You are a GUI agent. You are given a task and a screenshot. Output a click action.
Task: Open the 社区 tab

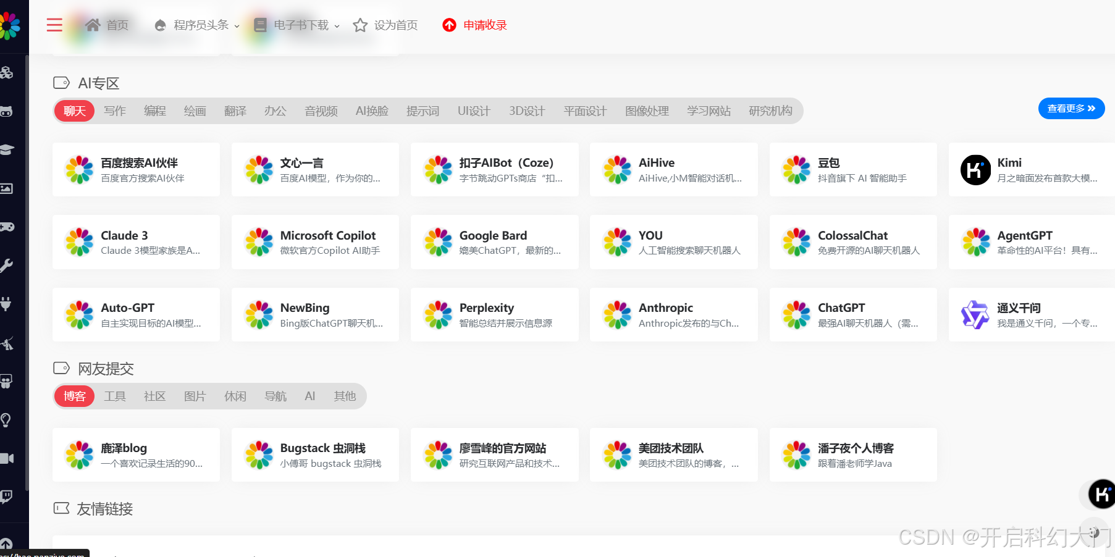click(155, 396)
